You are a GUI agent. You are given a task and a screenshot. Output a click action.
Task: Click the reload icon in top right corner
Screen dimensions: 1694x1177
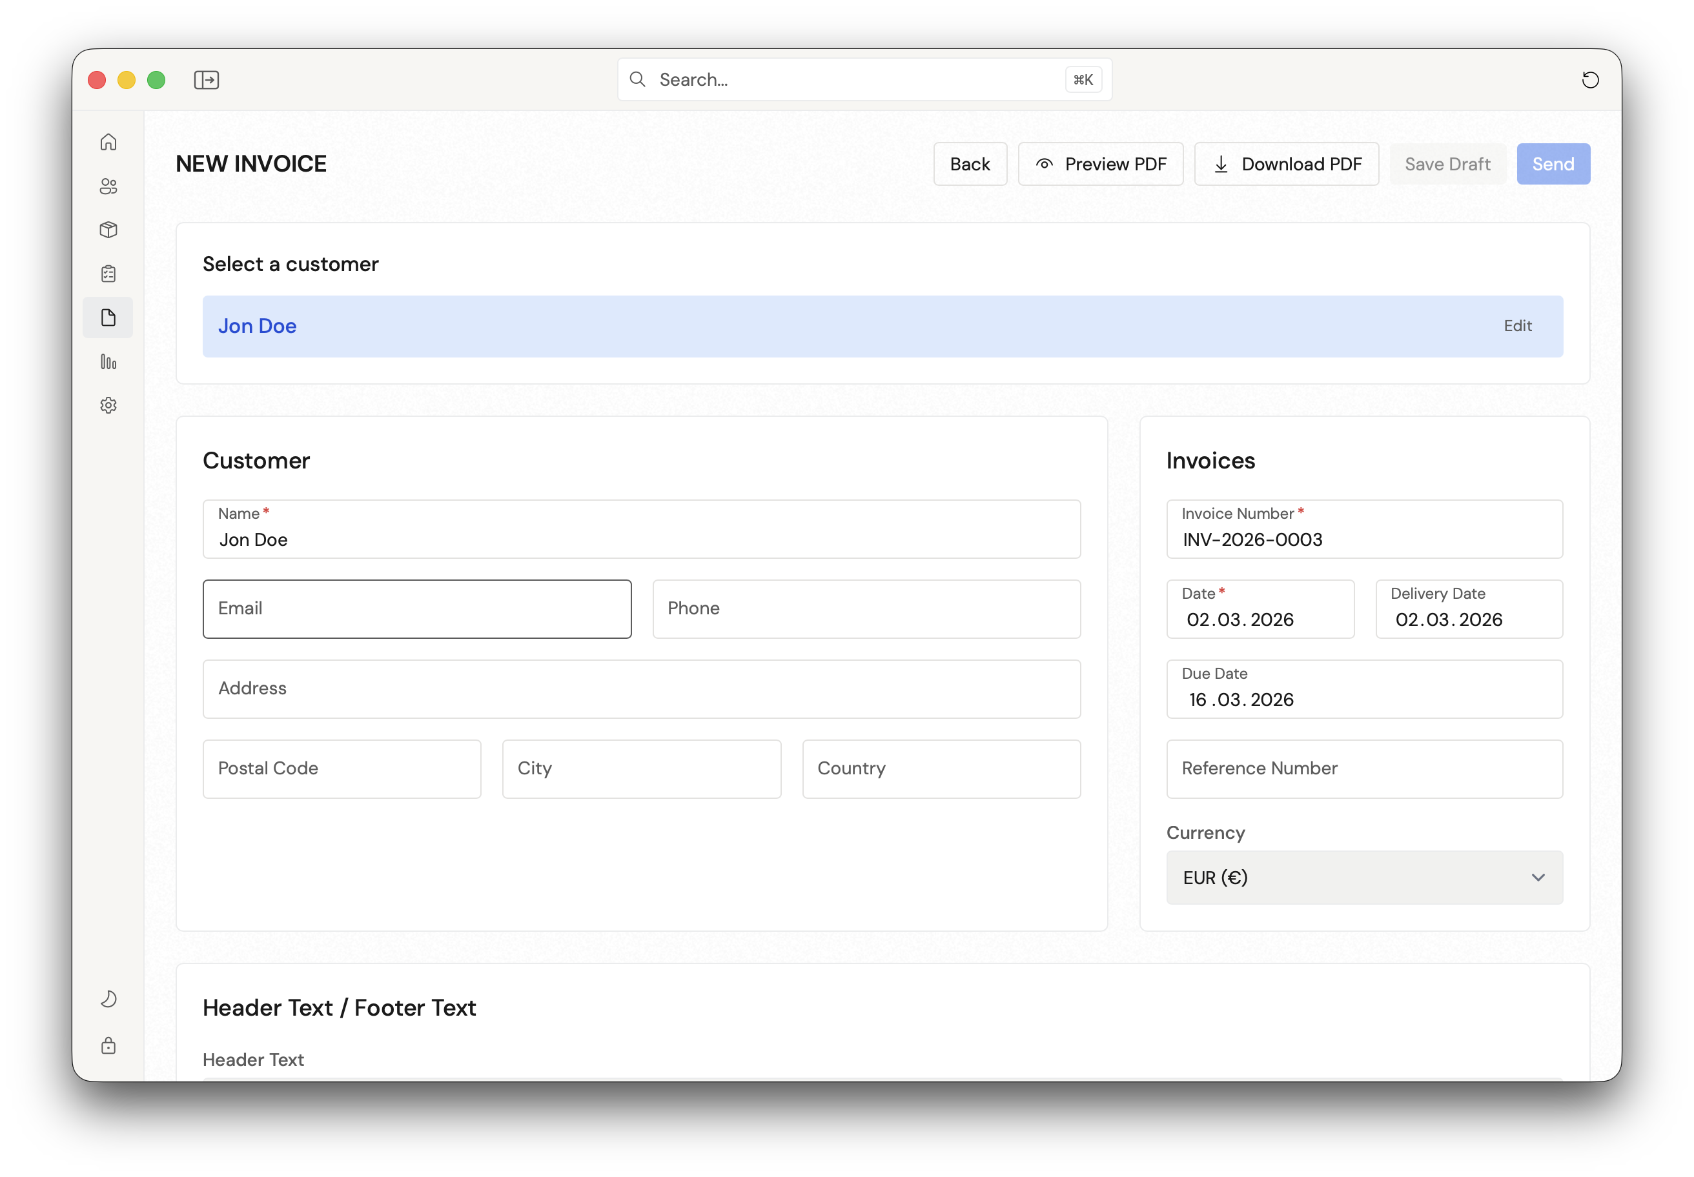[1591, 79]
